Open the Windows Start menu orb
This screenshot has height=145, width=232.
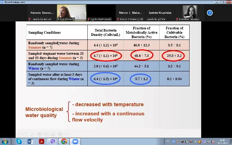(x=5, y=141)
